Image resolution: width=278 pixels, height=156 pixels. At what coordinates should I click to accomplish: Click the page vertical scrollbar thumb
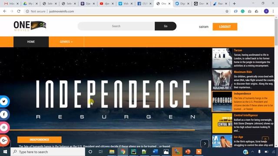(276, 32)
